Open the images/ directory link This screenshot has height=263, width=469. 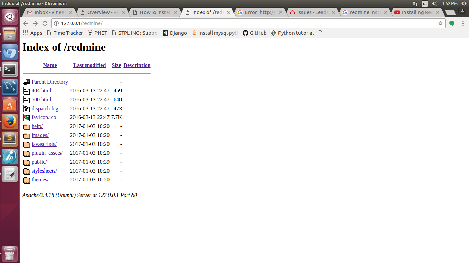pyautogui.click(x=40, y=135)
